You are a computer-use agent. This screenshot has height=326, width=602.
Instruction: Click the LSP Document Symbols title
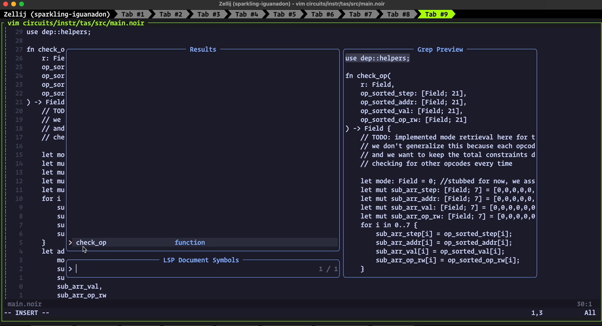201,260
